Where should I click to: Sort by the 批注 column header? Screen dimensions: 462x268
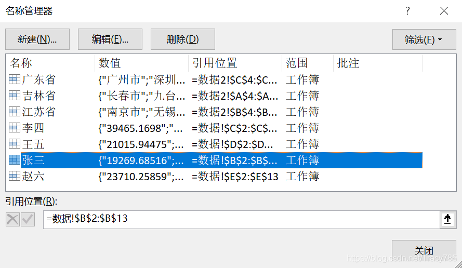pos(378,63)
